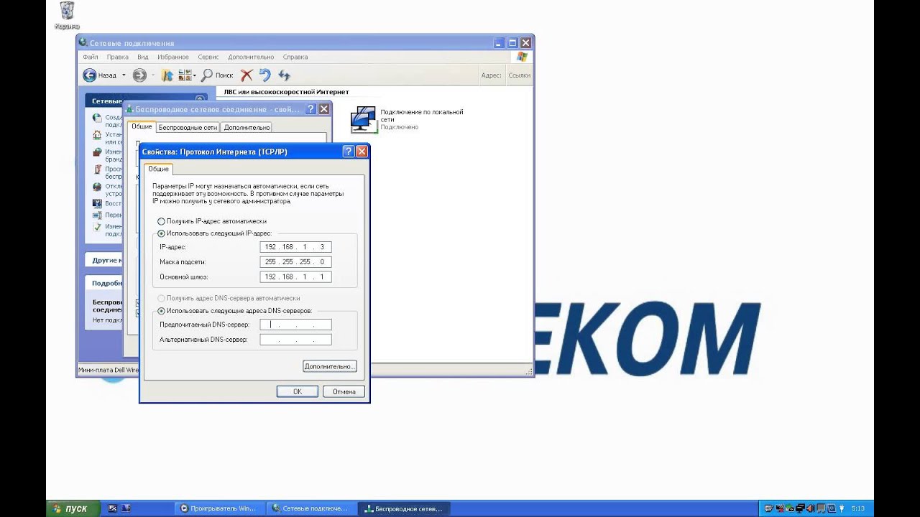Switch to the Беспроводные сети tab
This screenshot has width=920, height=517.
[x=188, y=127]
